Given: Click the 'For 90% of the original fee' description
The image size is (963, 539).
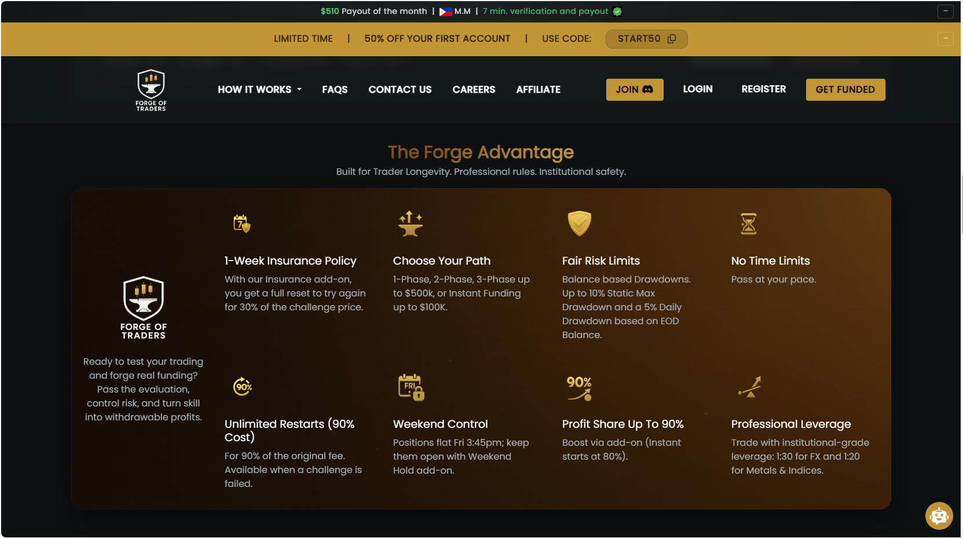Looking at the screenshot, I should (294, 470).
